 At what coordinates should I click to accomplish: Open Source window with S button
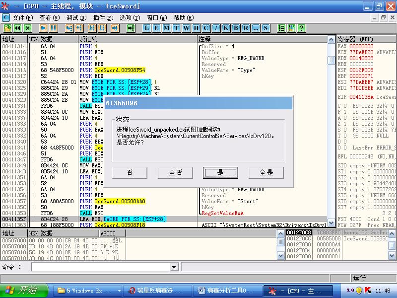[x=265, y=28]
